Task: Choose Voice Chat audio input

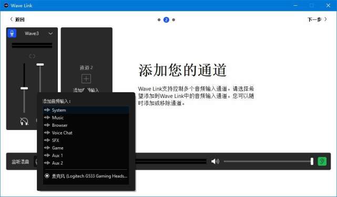Action: point(86,133)
